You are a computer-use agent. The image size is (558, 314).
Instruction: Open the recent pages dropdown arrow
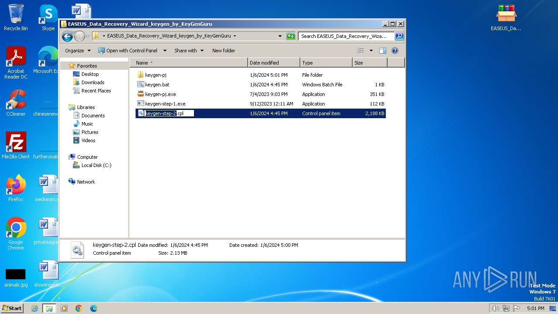tap(88, 36)
